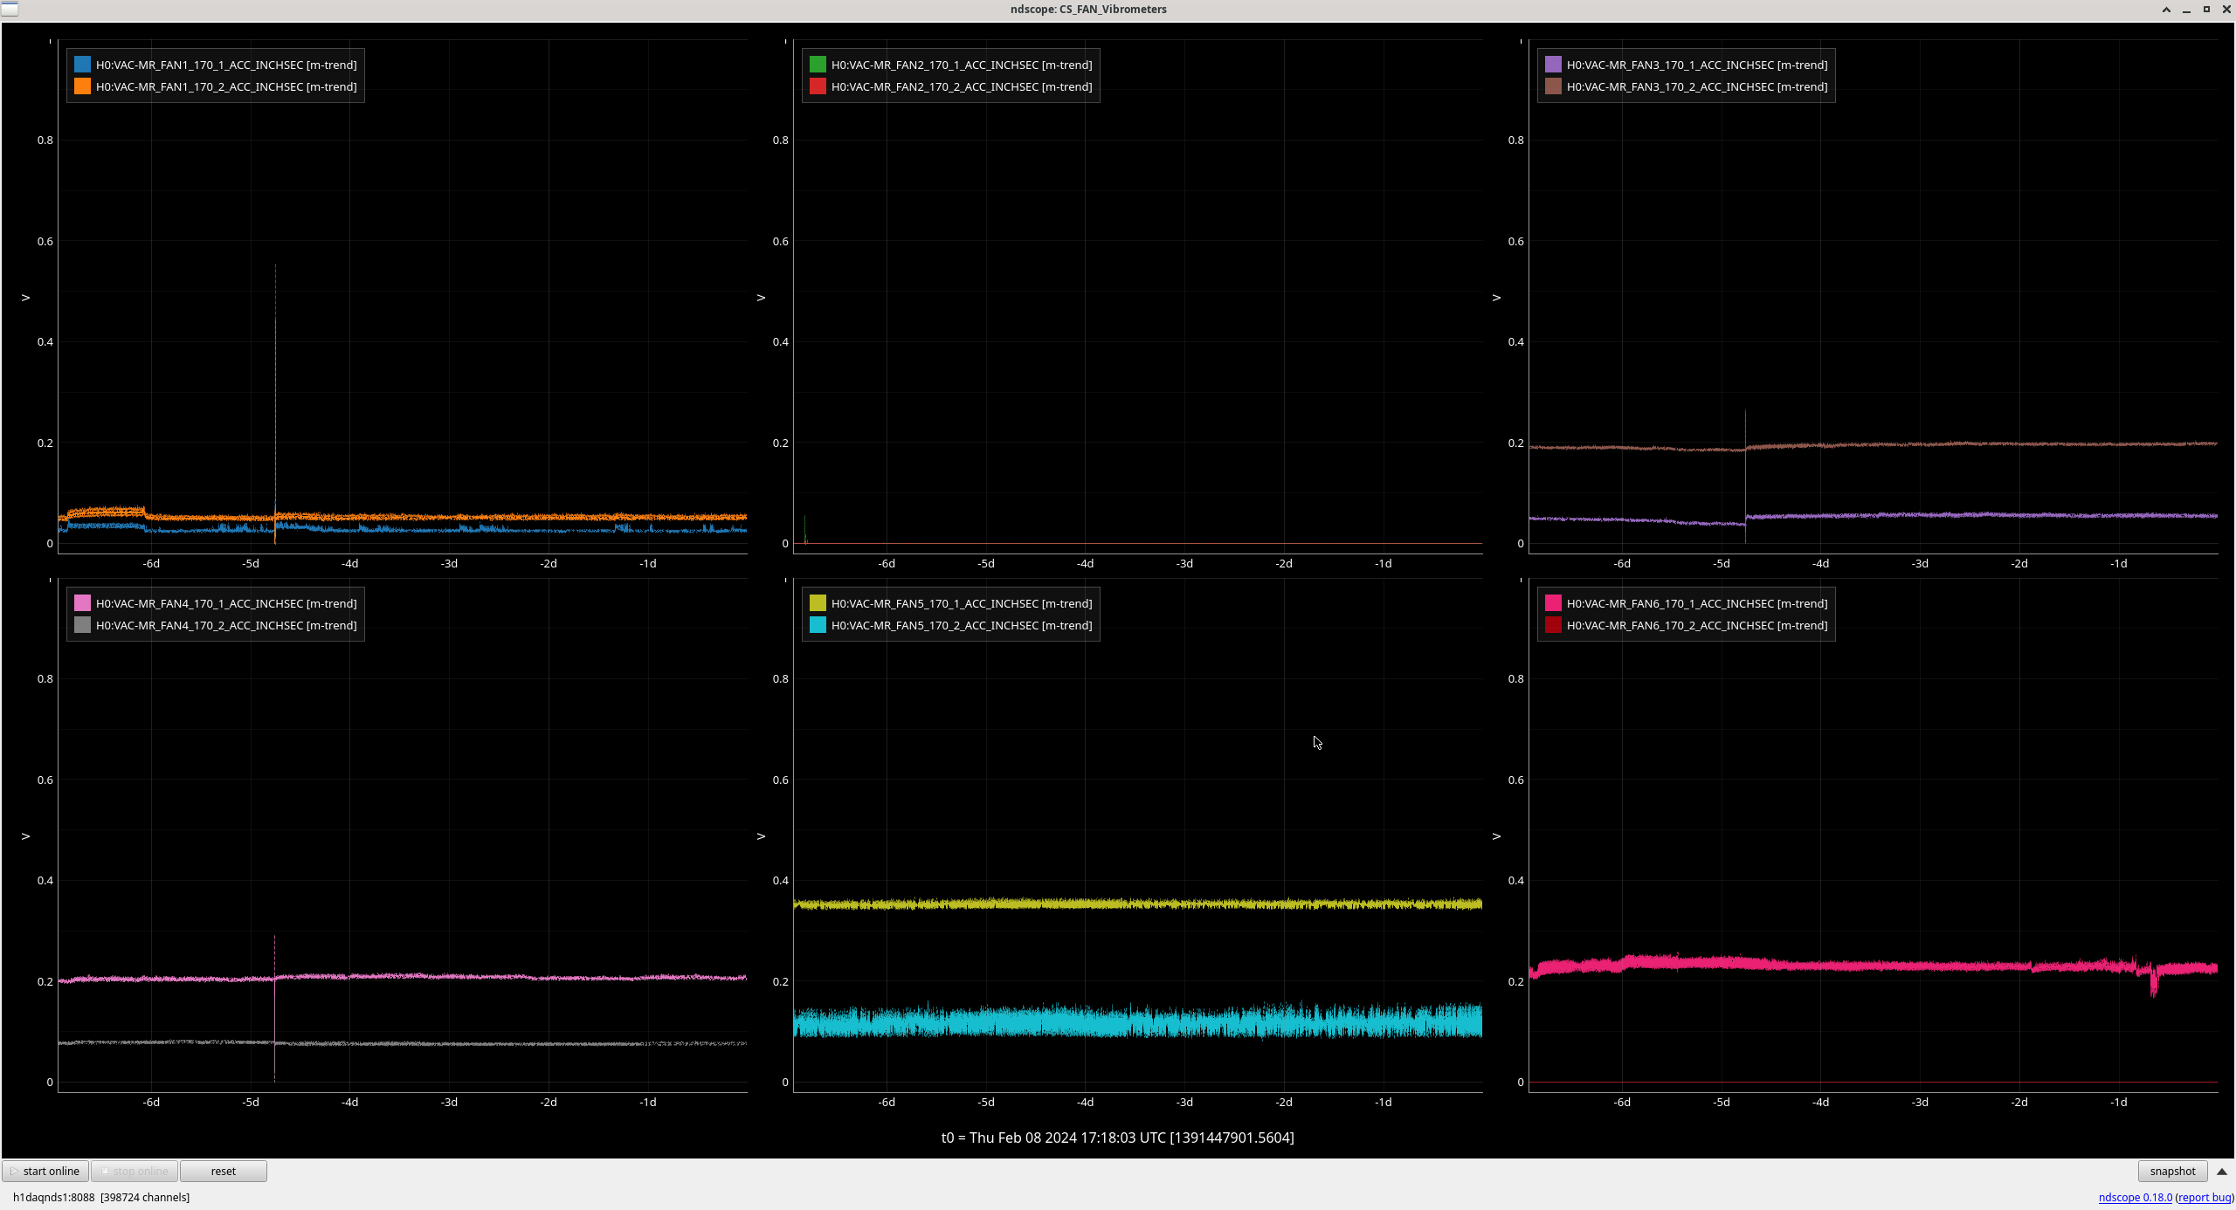Screen dimensions: 2236x1210
Task: Click pink FAN4_170_1 legend color swatch
Action: (82, 603)
